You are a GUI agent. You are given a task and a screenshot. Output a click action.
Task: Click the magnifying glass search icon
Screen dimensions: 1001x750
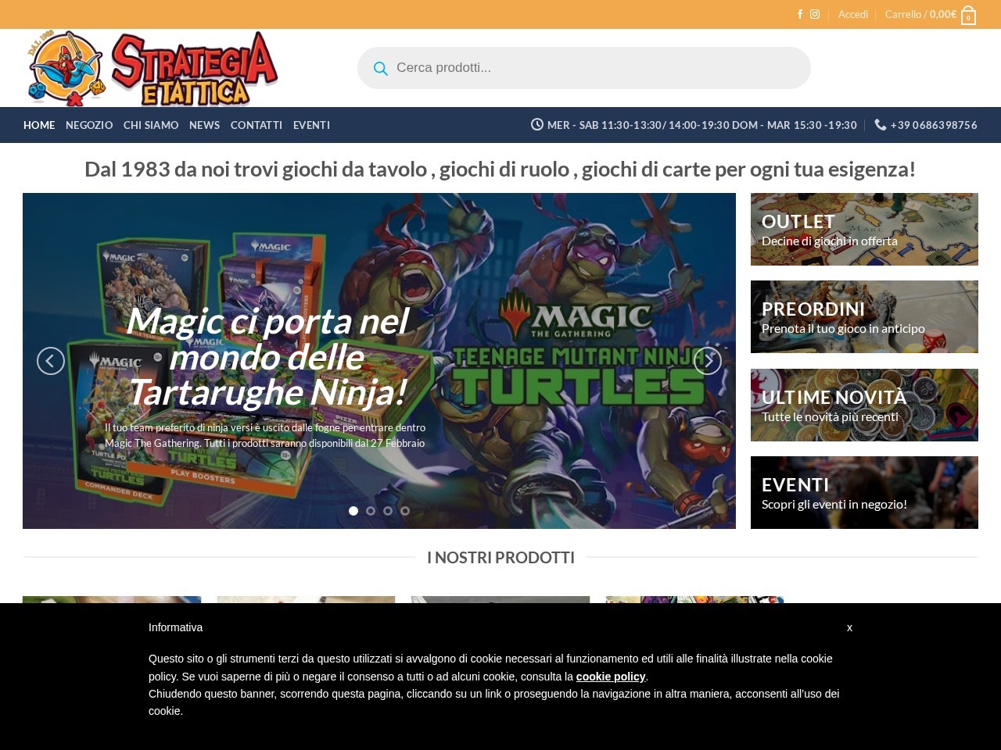pyautogui.click(x=381, y=68)
